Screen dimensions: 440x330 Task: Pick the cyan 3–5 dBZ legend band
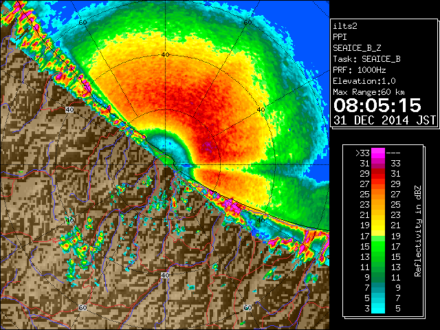point(378,308)
